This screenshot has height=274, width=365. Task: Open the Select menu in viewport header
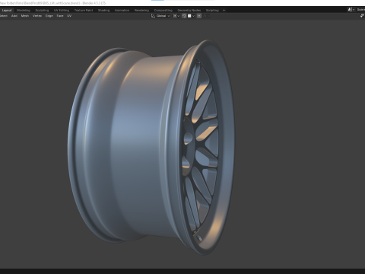[x=4, y=16]
